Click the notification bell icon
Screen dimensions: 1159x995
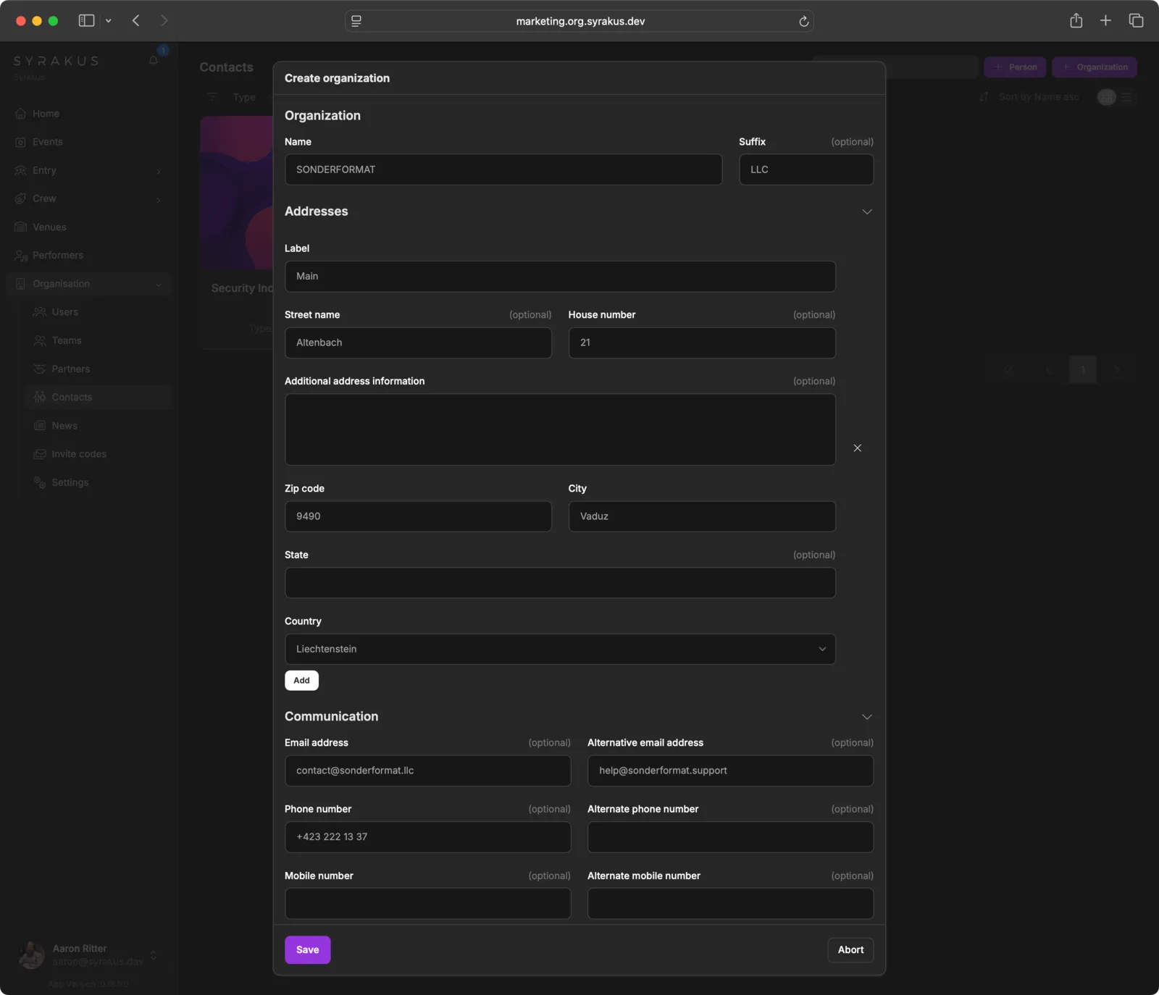tap(154, 61)
